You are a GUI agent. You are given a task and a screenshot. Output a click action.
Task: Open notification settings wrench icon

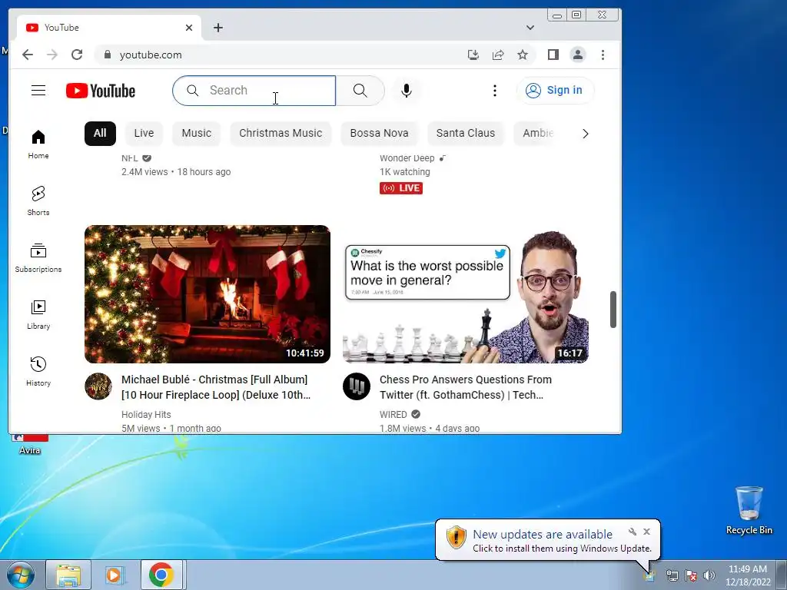pyautogui.click(x=633, y=532)
